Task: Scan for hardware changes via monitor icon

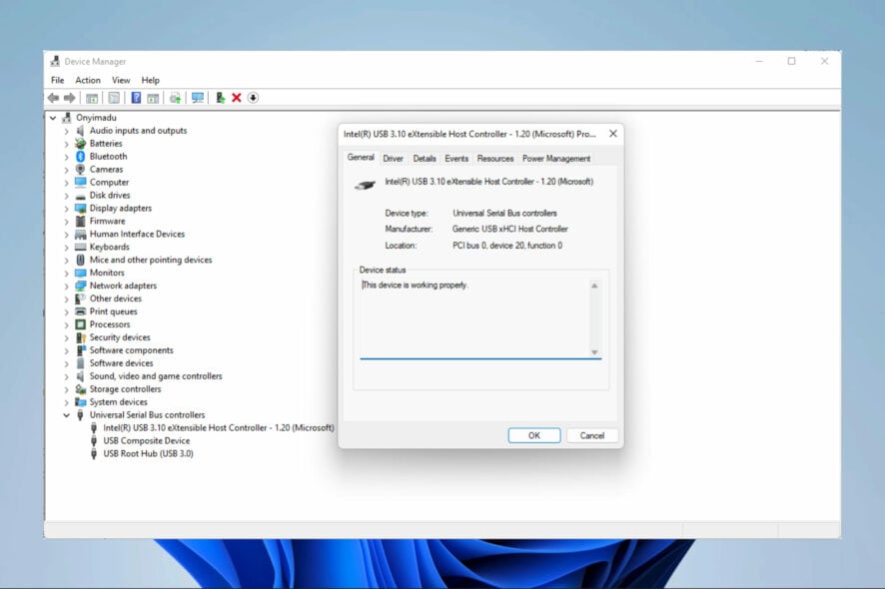Action: point(198,98)
